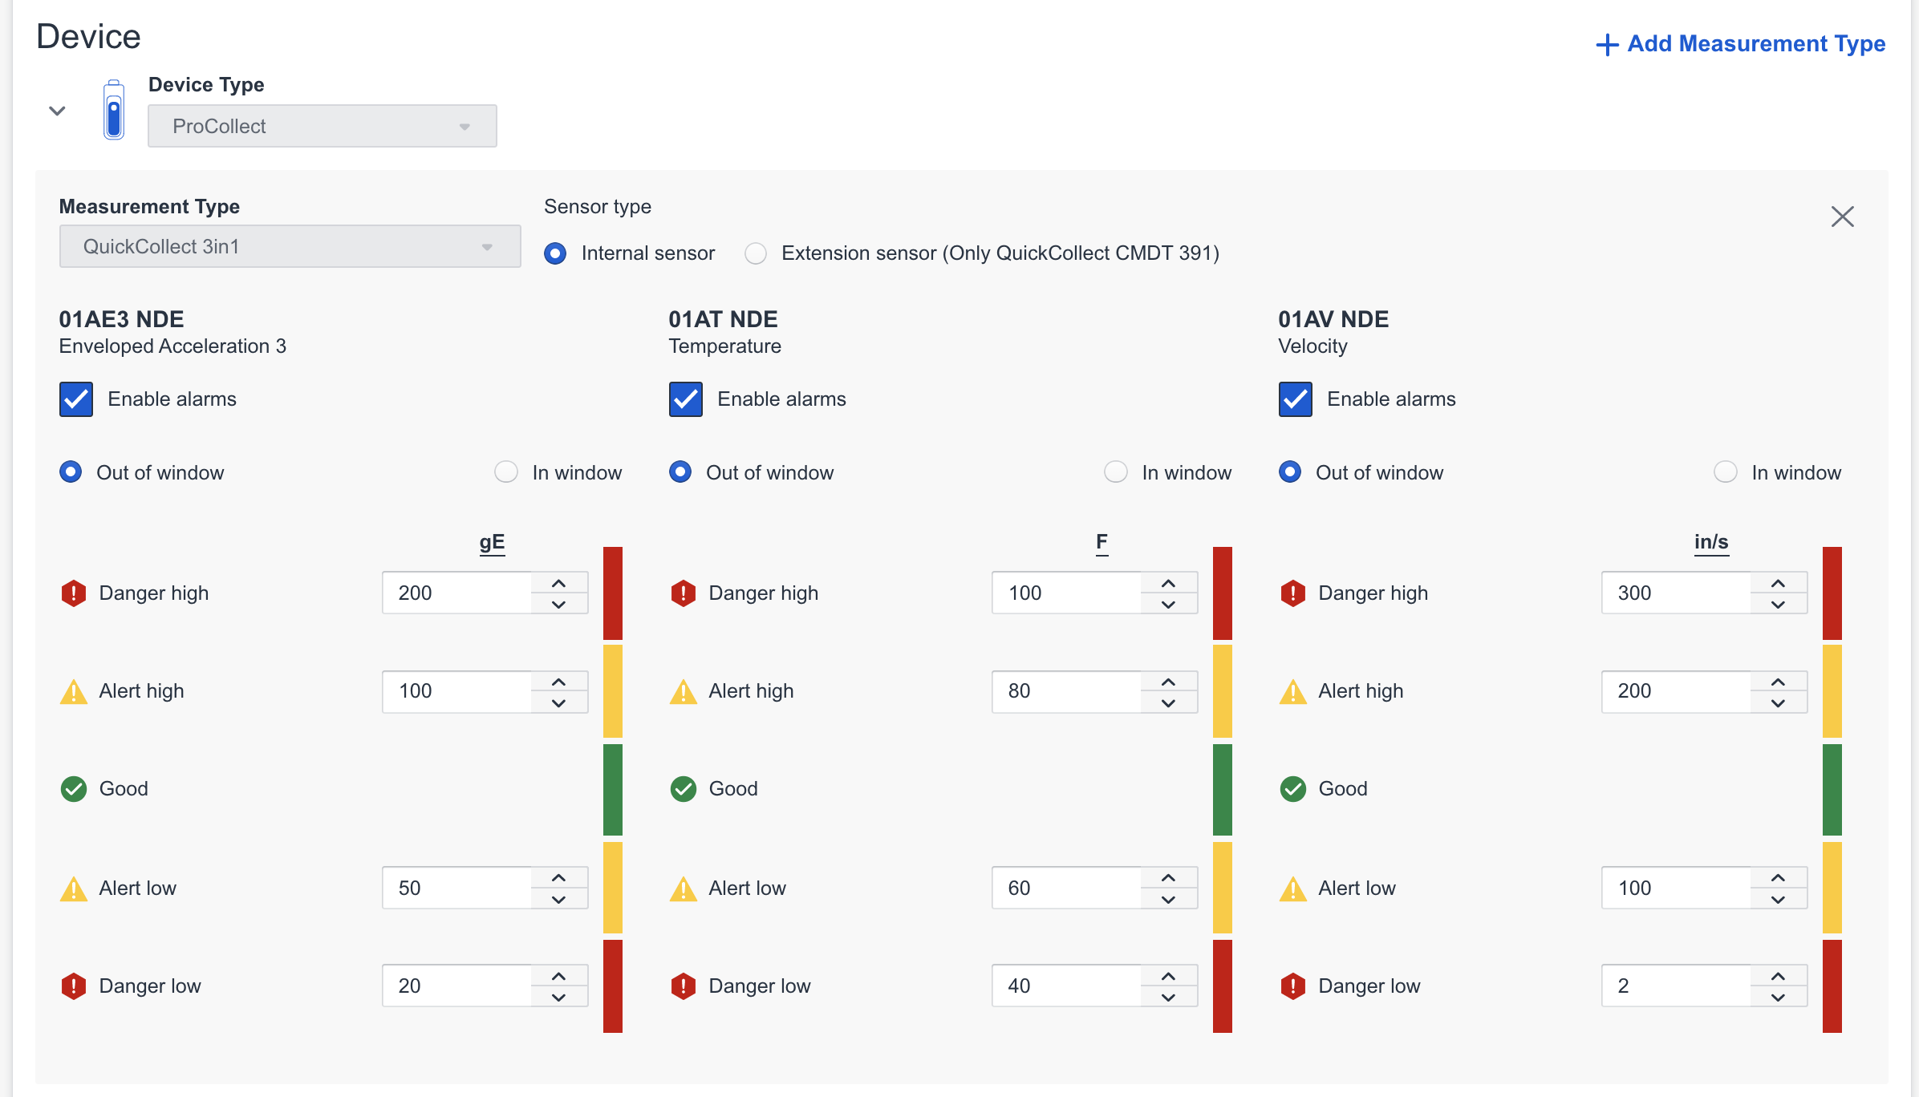Click the Danger low hexagon icon for Temperature

point(683,986)
